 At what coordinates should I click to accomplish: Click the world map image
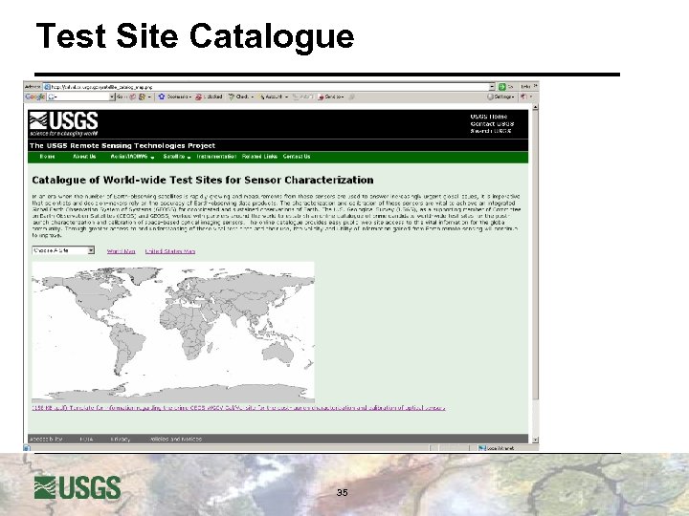173,333
